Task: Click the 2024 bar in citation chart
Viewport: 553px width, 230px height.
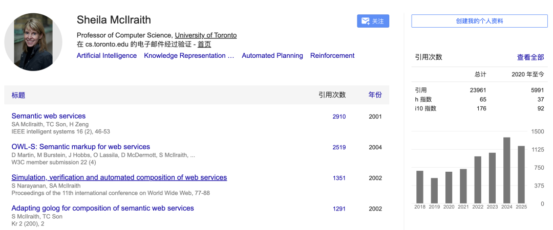Action: click(x=507, y=170)
